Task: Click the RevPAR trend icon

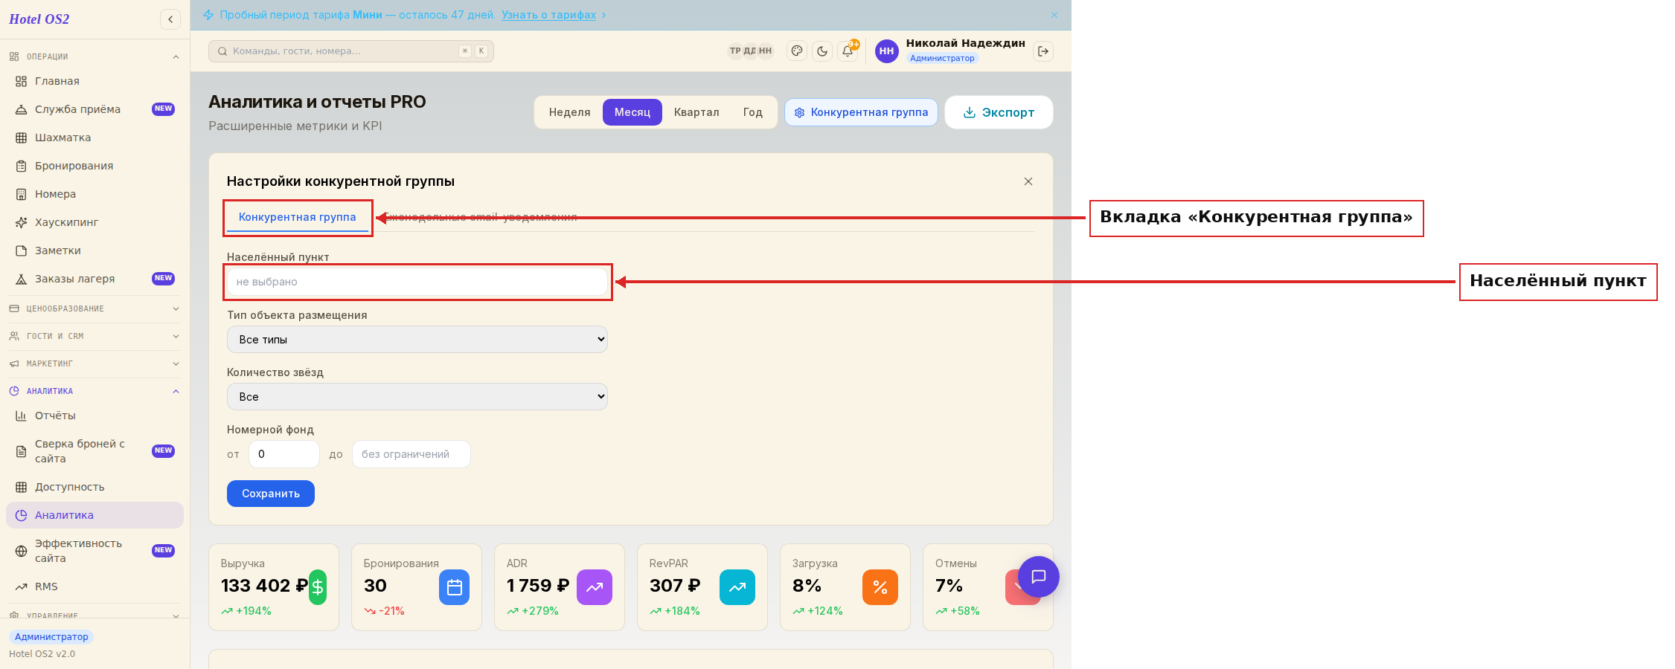Action: point(737,587)
